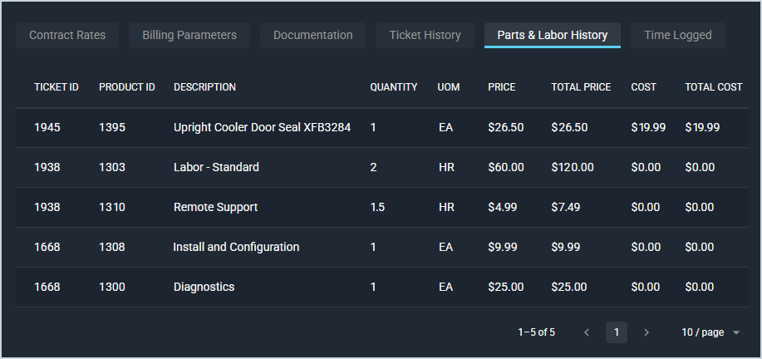This screenshot has width=762, height=359.
Task: Open the 10 / page dropdown
Action: tap(710, 332)
